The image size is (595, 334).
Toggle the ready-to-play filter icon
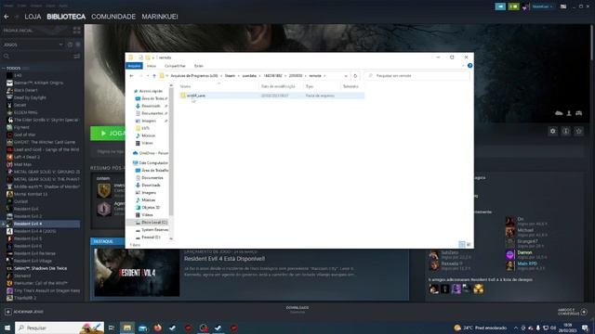coord(78,45)
